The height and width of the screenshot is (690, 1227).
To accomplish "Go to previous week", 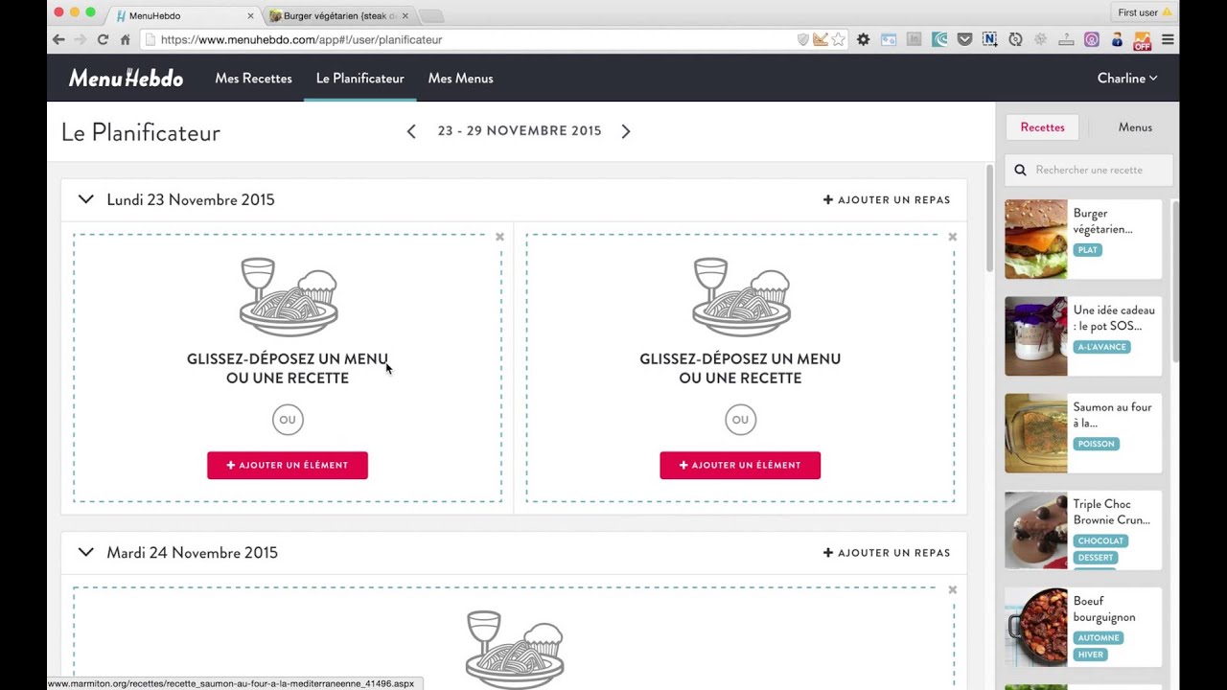I will tap(411, 131).
